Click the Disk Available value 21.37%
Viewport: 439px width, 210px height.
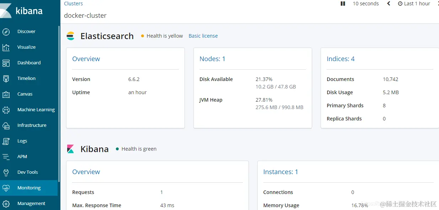(264, 79)
